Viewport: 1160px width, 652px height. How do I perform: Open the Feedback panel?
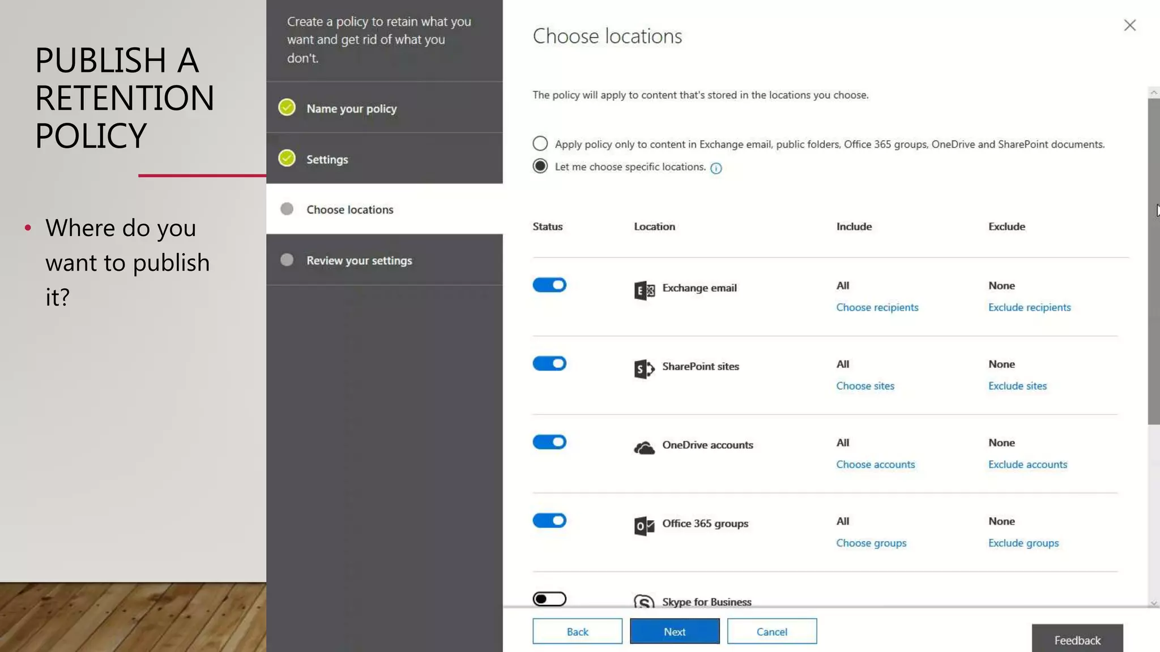coord(1077,640)
